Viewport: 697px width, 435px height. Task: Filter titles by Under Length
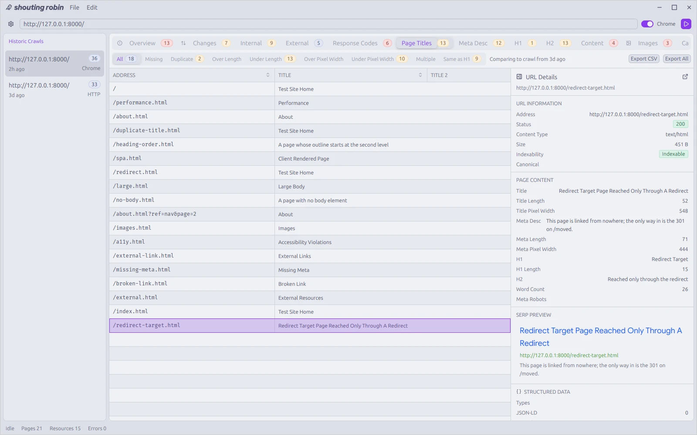click(273, 59)
